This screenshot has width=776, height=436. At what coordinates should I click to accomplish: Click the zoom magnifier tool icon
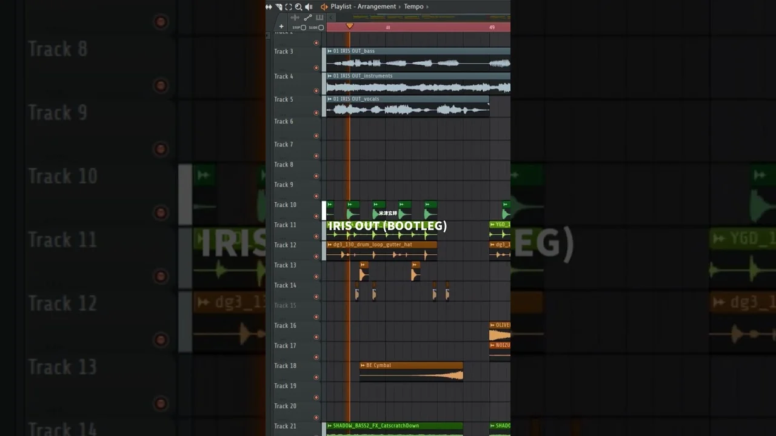pos(298,7)
